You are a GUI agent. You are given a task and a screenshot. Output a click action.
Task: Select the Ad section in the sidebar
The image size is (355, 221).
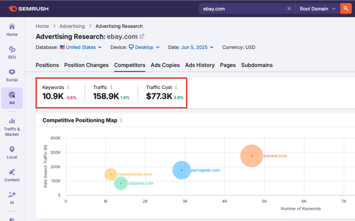[x=12, y=98]
